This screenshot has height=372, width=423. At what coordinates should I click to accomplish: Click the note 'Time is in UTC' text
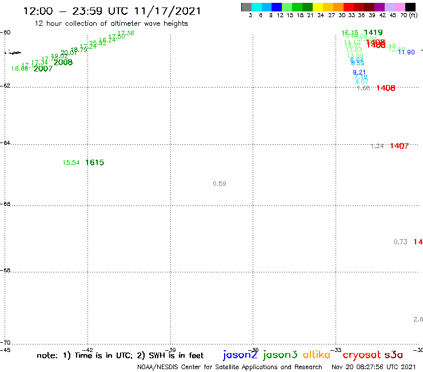pyautogui.click(x=103, y=355)
